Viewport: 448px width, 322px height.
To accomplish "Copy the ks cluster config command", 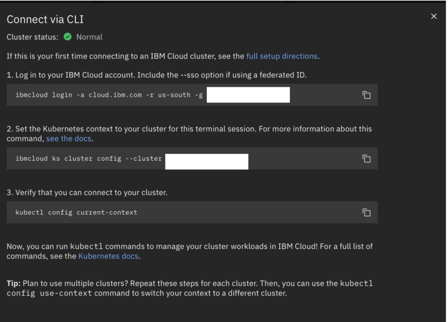I will [x=366, y=158].
